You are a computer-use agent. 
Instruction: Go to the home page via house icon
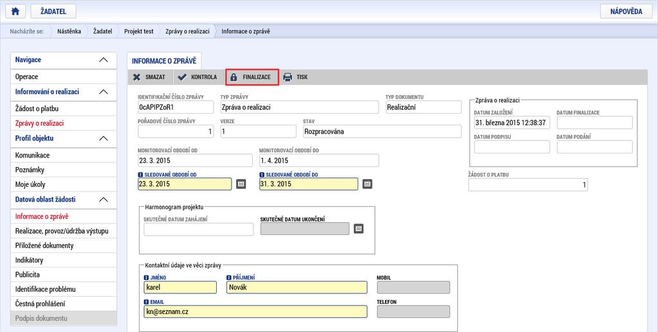[15, 12]
